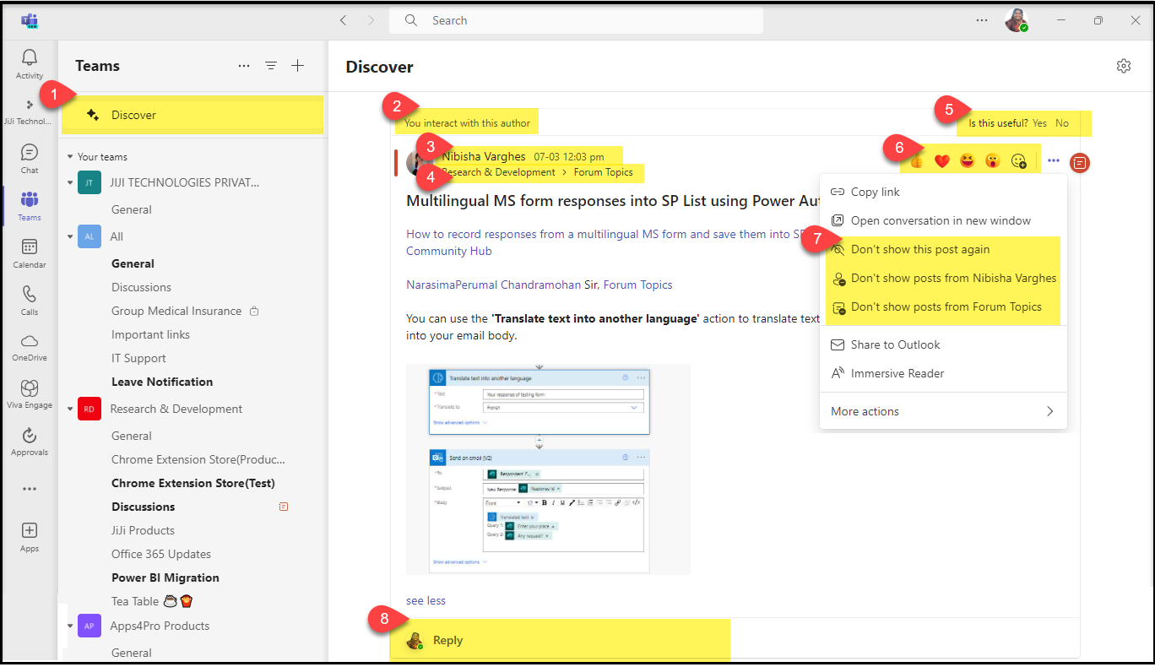
Task: React with the heart emoji
Action: coord(942,160)
